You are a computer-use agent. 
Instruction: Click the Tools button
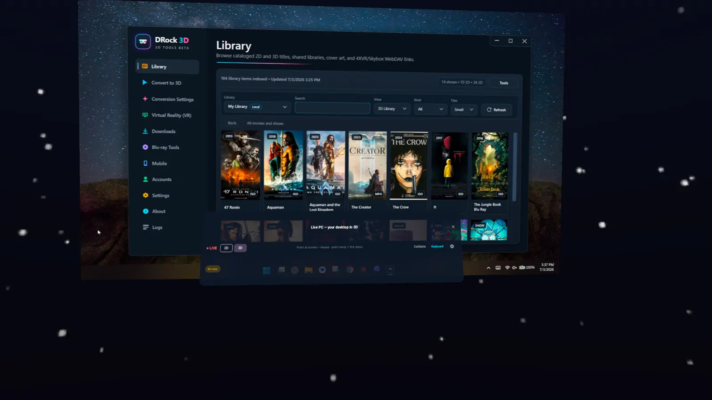click(x=504, y=83)
